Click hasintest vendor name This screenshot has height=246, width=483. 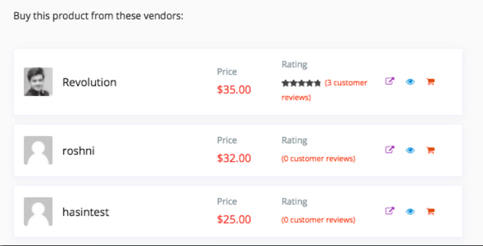86,212
